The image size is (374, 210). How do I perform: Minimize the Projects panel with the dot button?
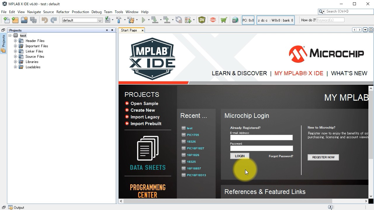click(x=112, y=30)
